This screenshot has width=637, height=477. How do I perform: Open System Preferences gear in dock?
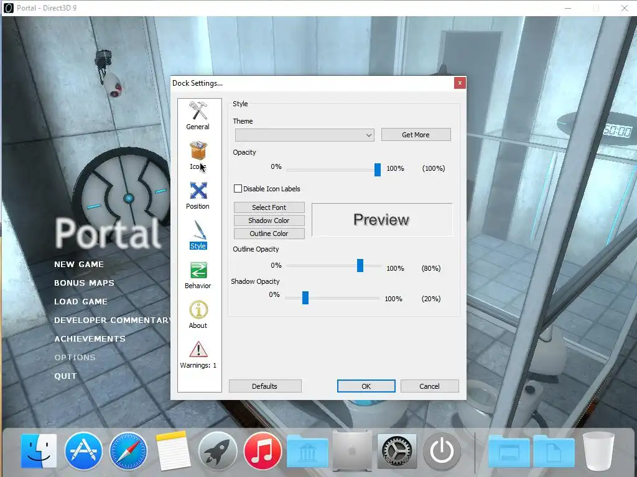(397, 451)
